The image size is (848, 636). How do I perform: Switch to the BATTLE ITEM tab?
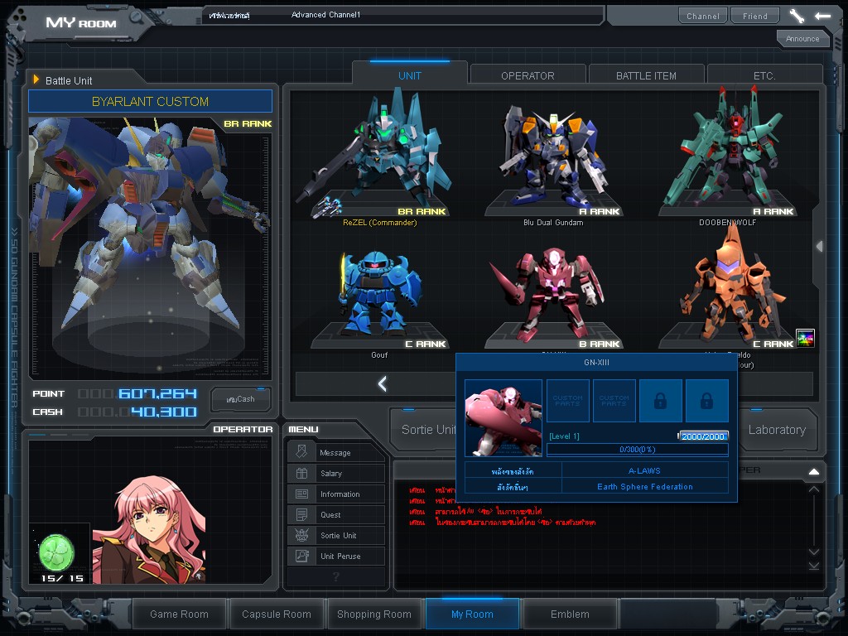point(646,75)
